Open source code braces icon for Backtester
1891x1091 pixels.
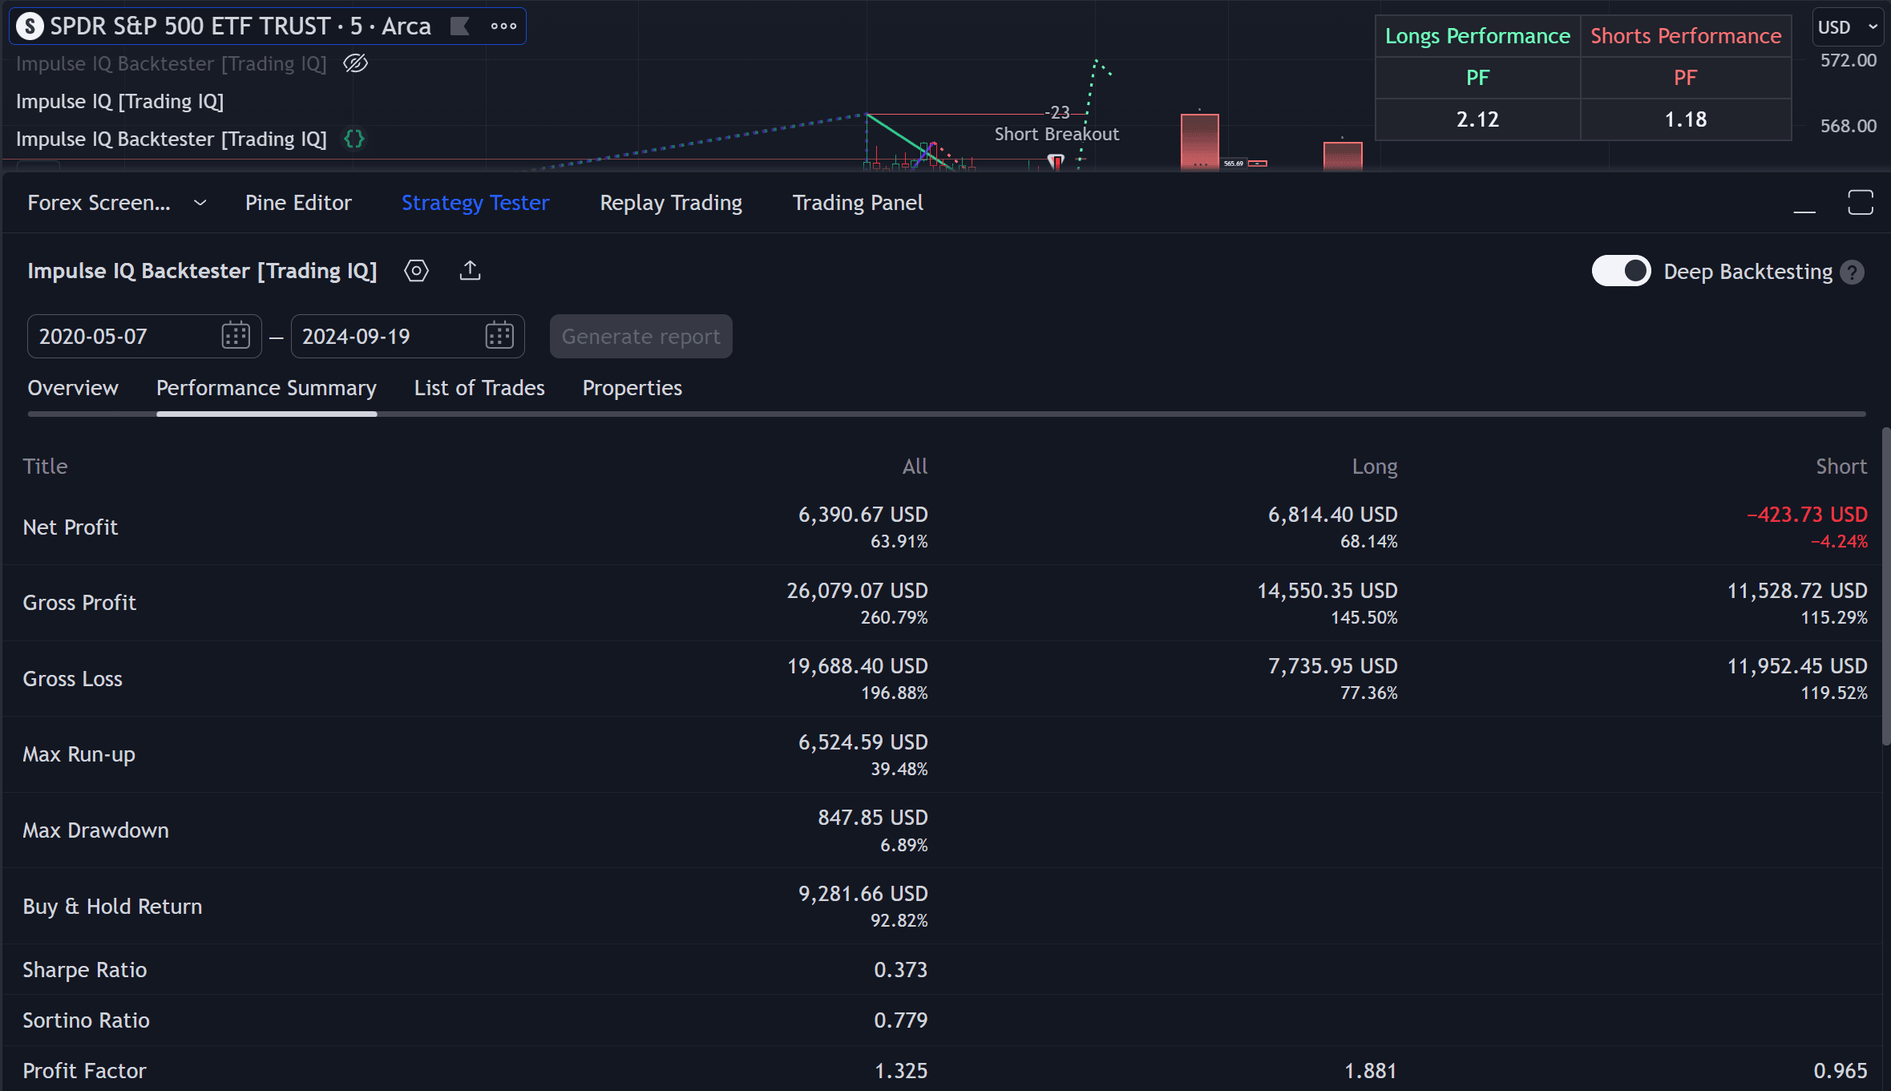pyautogui.click(x=354, y=139)
